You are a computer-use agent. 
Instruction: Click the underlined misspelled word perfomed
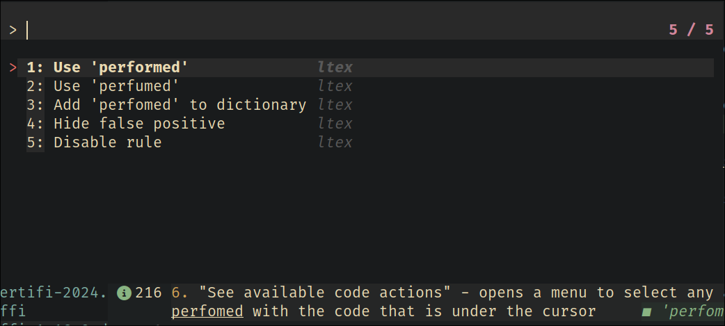click(207, 311)
